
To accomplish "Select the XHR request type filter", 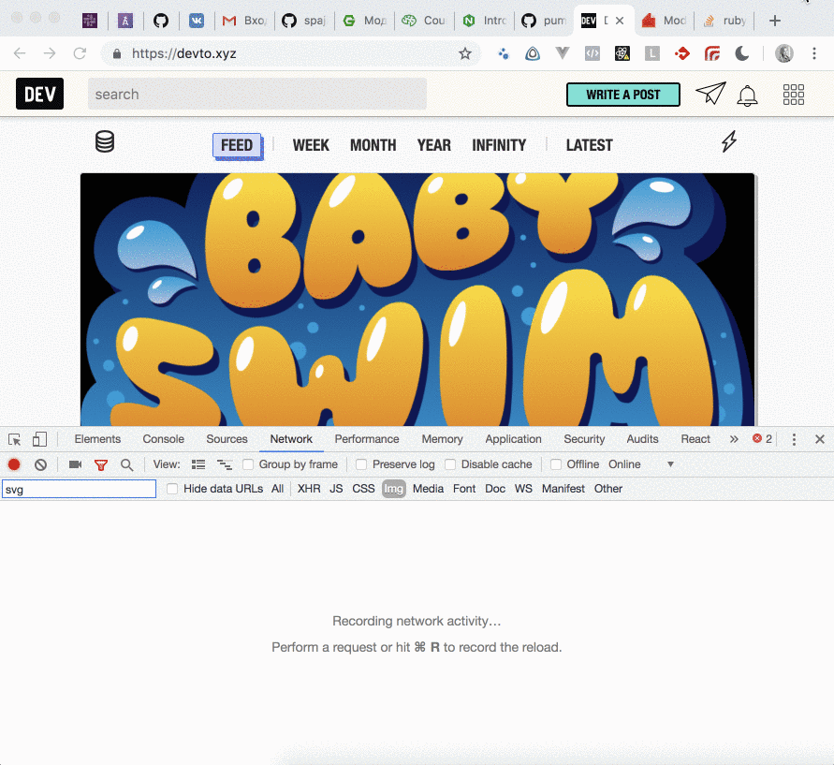I will pyautogui.click(x=309, y=489).
